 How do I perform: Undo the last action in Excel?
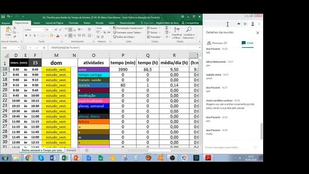(9, 17)
